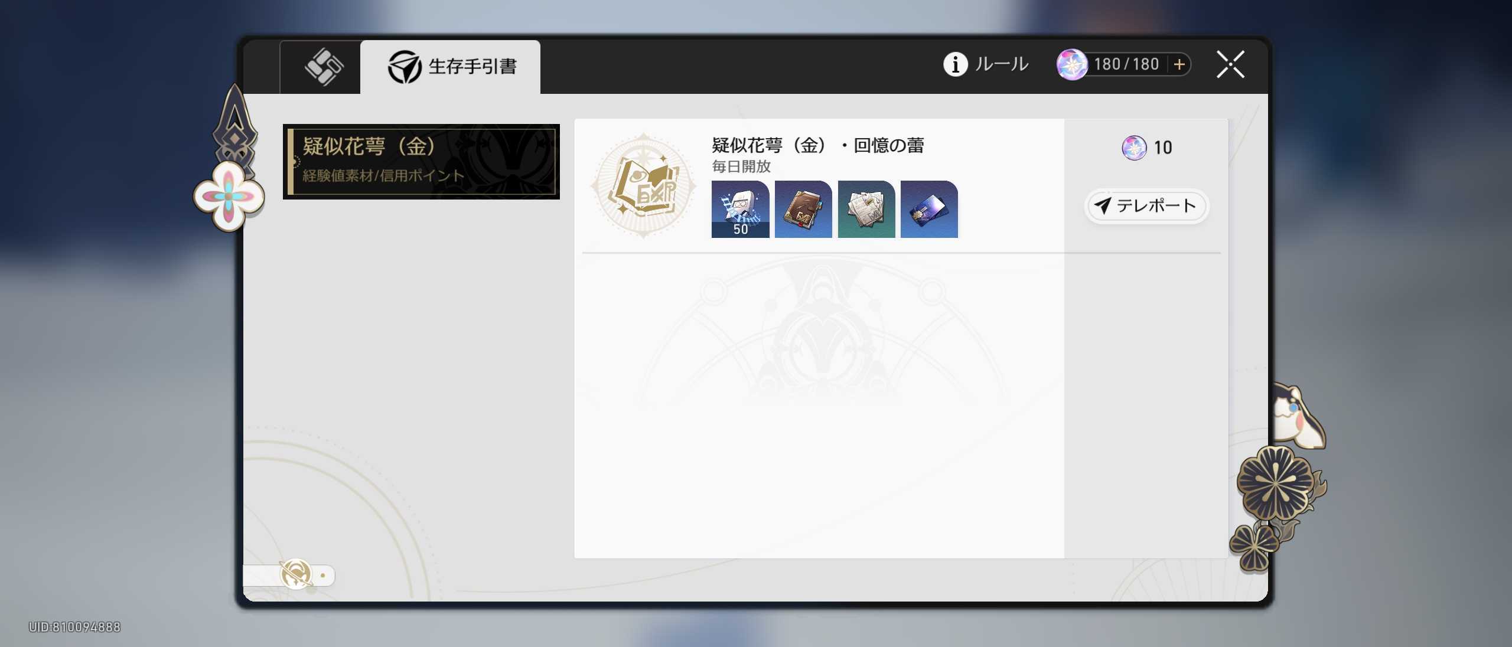This screenshot has height=647, width=1512.
Task: Click the テレポート button
Action: (x=1146, y=206)
